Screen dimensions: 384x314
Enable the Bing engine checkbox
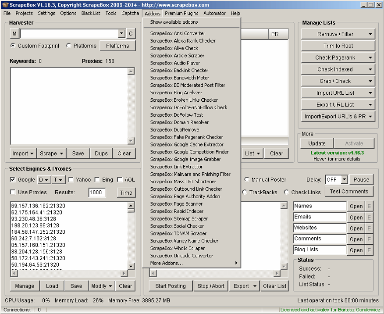pos(97,179)
